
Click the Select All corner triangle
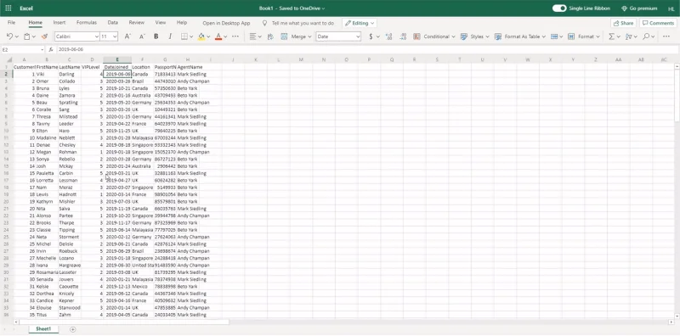(x=9, y=59)
